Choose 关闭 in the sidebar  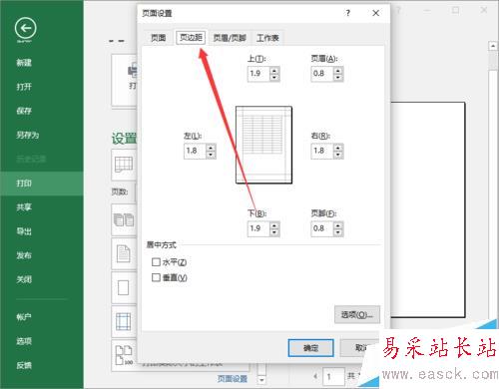[24, 279]
